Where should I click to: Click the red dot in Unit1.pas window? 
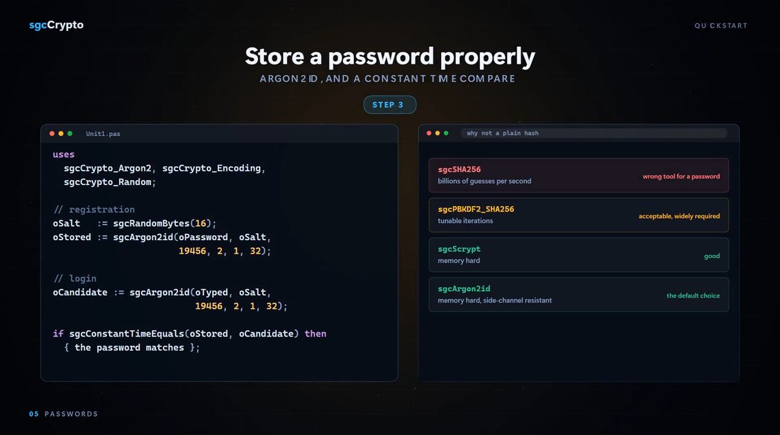coord(52,133)
